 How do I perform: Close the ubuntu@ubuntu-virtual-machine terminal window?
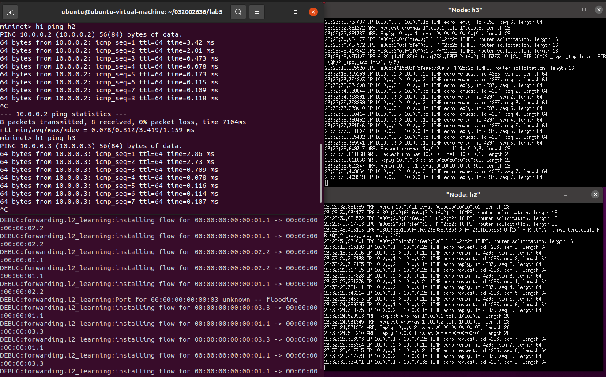coord(313,12)
